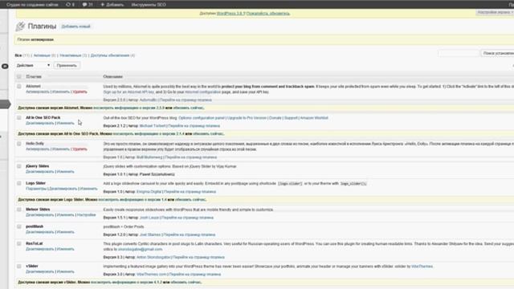Select the Meteor Slides plugin name

(38, 210)
